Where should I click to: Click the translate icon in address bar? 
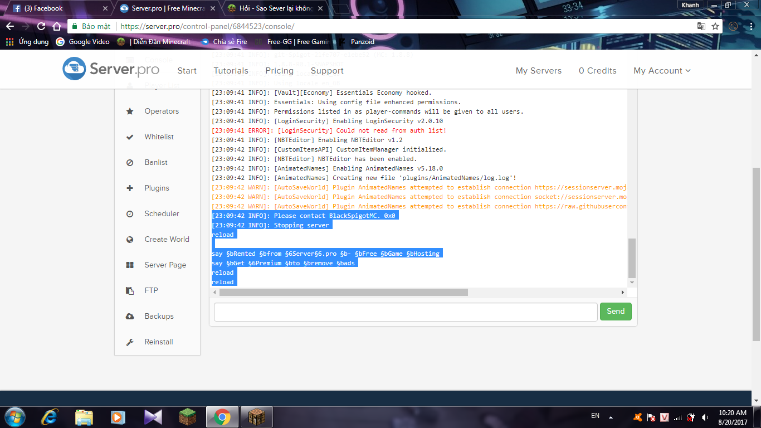click(701, 26)
